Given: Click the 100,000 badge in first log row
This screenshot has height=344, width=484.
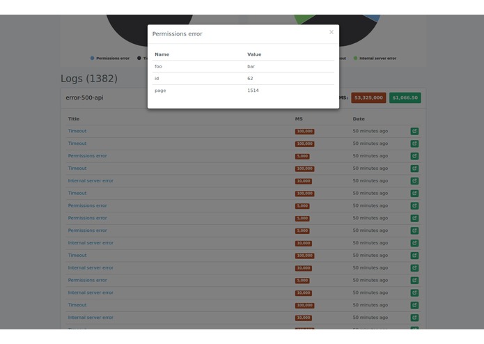Looking at the screenshot, I should click(x=304, y=132).
